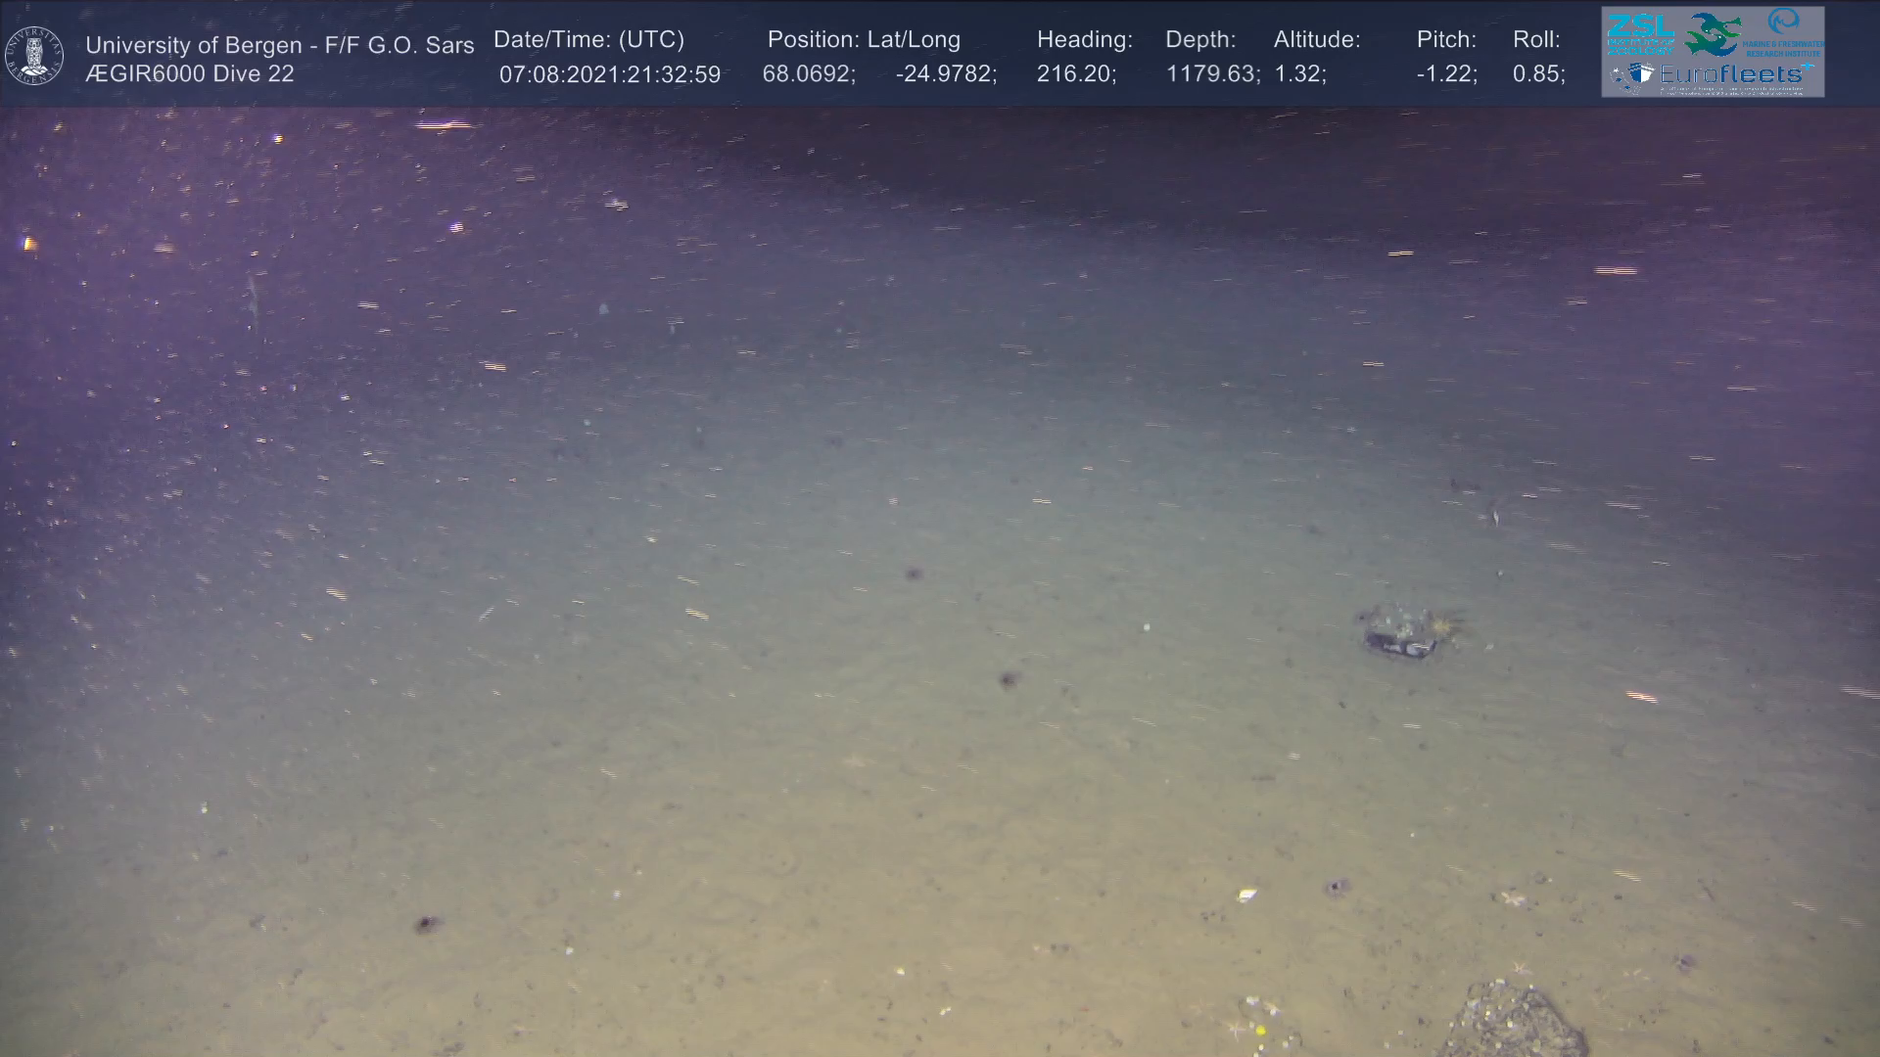Click the white shell fragment on sediment
Screen dimensions: 1880x1057
tap(1246, 894)
